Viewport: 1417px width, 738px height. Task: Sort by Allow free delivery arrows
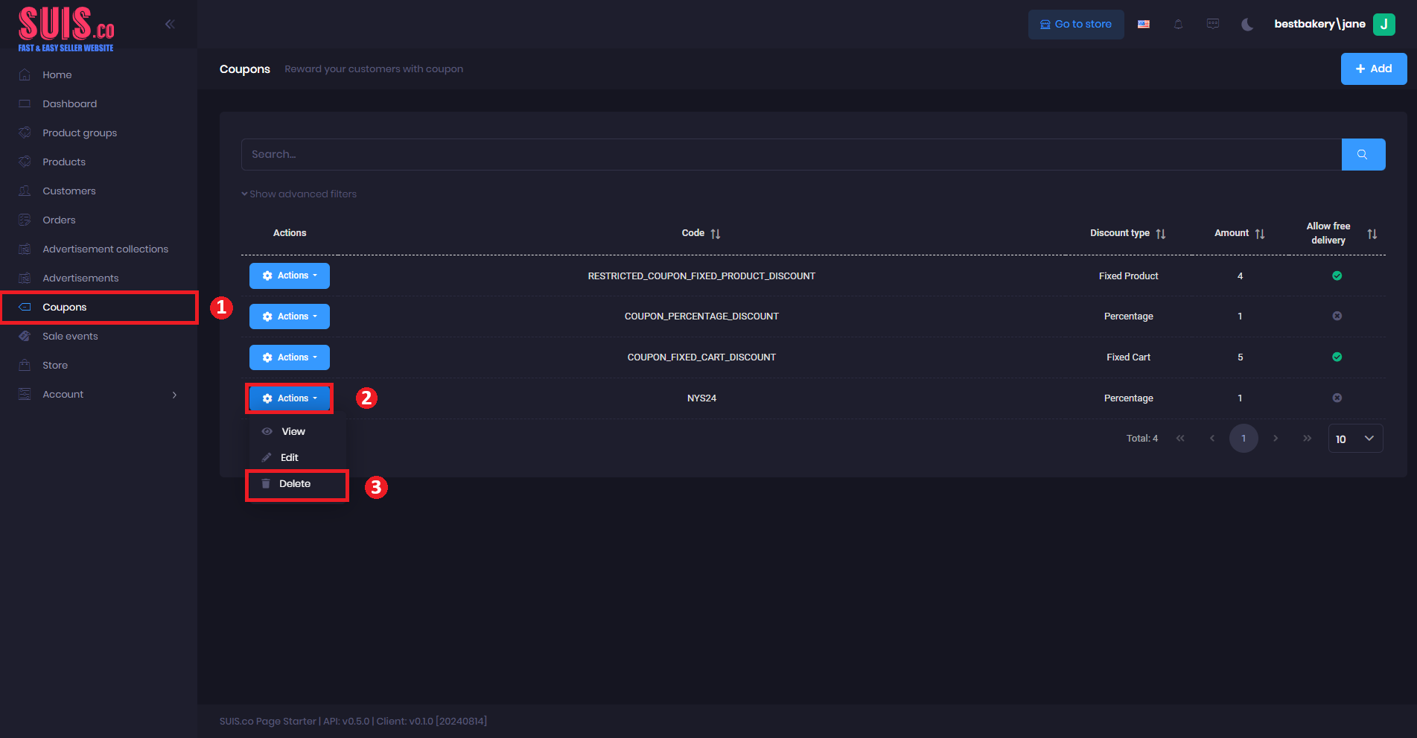[1372, 234]
